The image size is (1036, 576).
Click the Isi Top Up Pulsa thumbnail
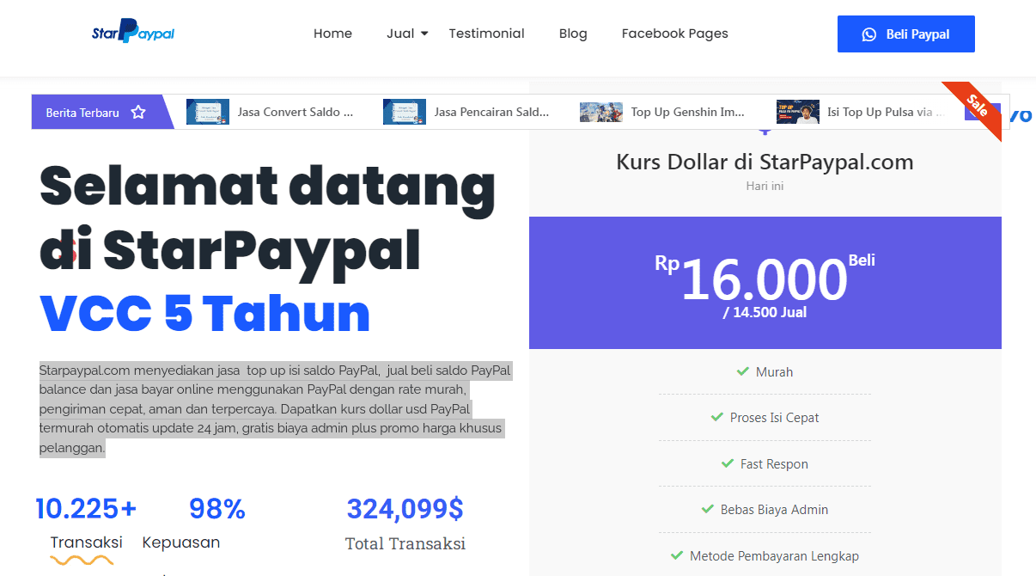click(797, 112)
